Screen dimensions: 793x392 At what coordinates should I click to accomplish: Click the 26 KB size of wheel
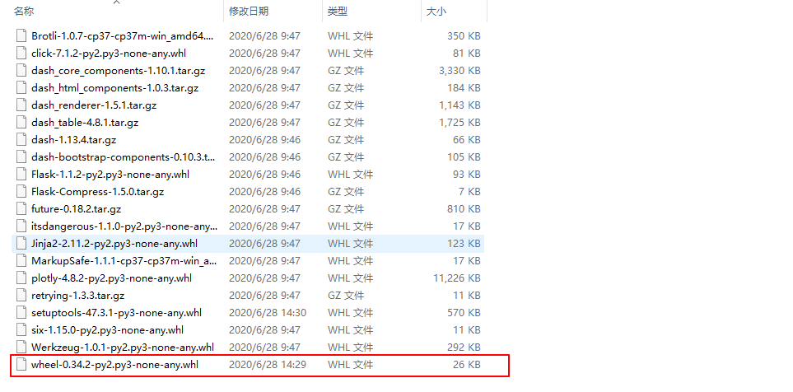click(x=467, y=364)
